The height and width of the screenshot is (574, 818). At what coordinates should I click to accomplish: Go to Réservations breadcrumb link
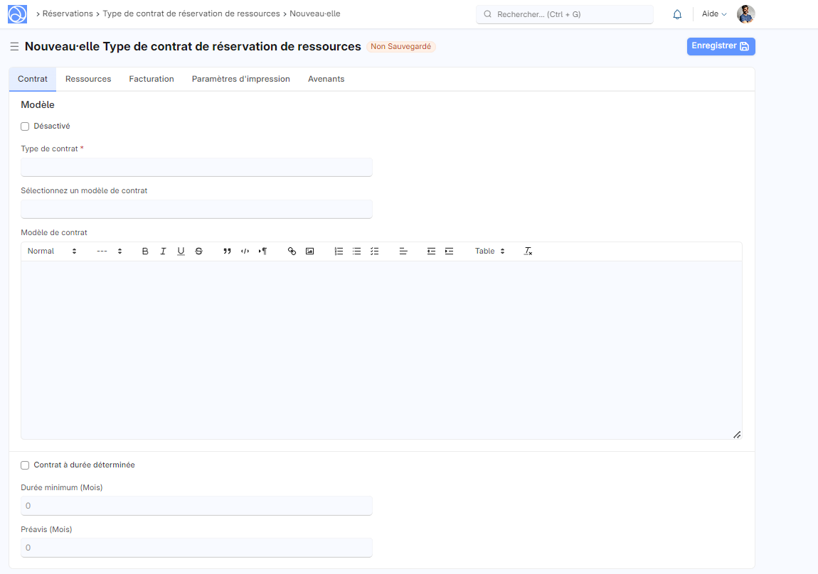pos(68,13)
